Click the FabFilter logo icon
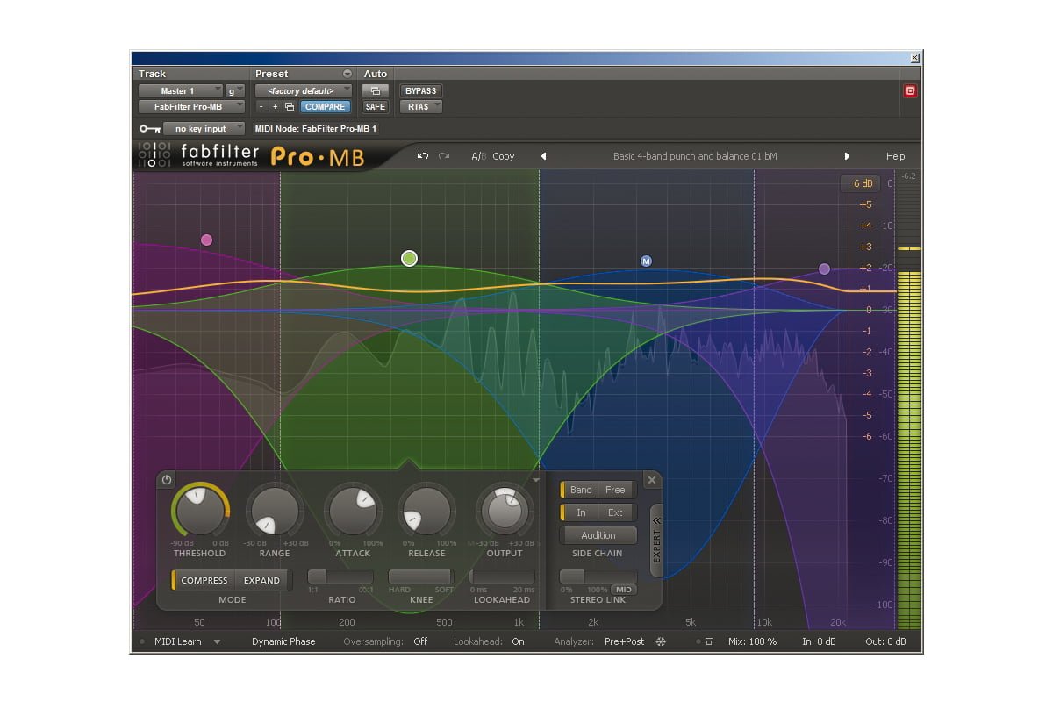 pos(154,154)
